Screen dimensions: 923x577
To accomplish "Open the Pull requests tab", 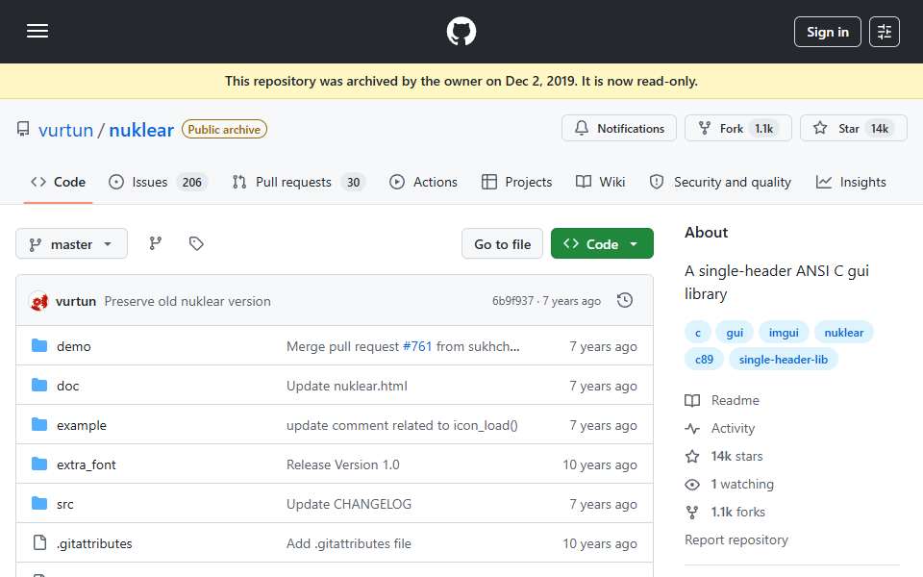I will coord(298,182).
